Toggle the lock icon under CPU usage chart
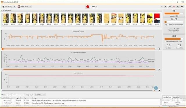 pos(160,70)
